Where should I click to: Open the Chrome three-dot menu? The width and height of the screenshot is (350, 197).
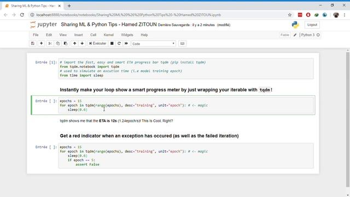tap(345, 15)
